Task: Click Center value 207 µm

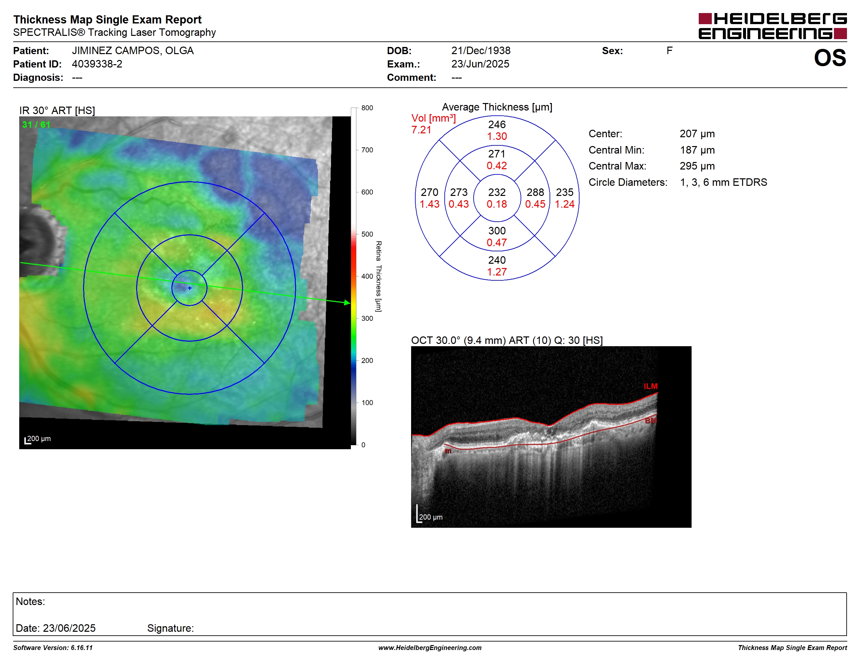Action: [x=697, y=134]
